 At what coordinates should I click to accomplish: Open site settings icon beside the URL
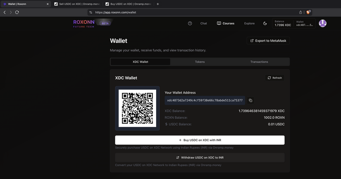[x=91, y=12]
